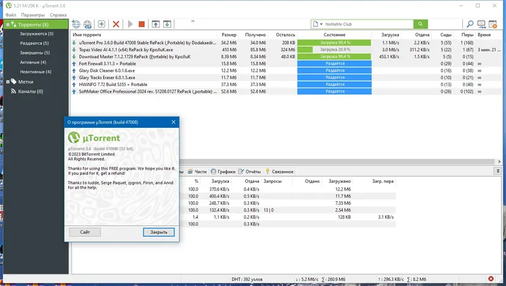Click the Загрузка 20.9 % progress bar
This screenshot has width=506, height=286.
point(335,50)
